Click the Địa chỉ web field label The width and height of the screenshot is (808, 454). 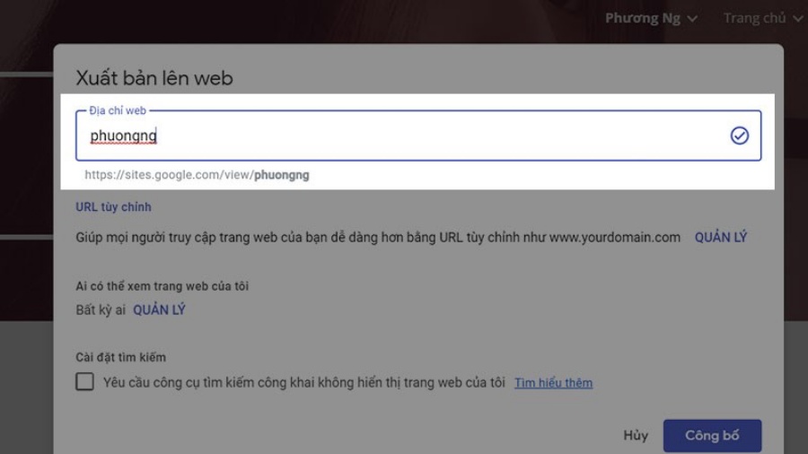click(x=118, y=110)
